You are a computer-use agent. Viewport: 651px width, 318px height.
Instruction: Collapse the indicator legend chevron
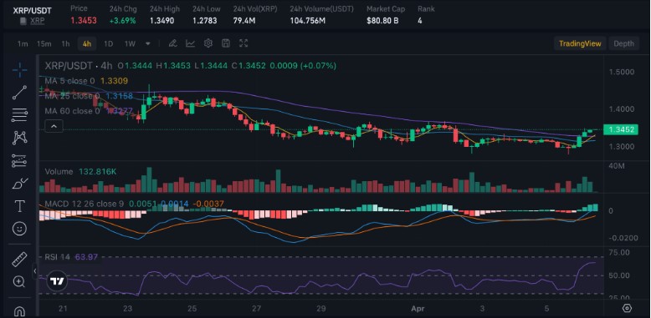pyautogui.click(x=54, y=126)
